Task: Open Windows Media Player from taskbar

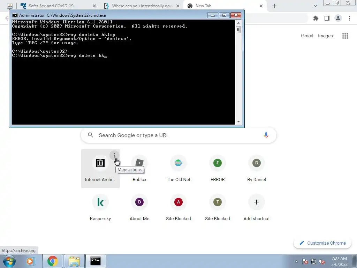Action: [x=30, y=261]
